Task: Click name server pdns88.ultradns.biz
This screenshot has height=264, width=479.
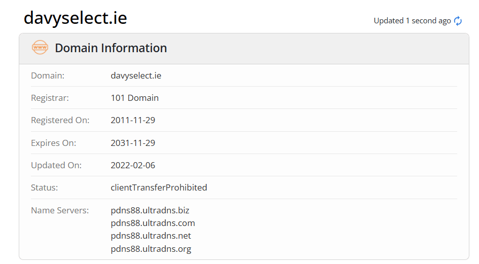Action: click(150, 210)
